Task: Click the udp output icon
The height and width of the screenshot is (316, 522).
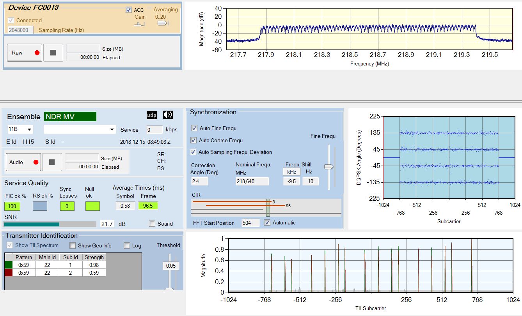Action: (x=151, y=115)
